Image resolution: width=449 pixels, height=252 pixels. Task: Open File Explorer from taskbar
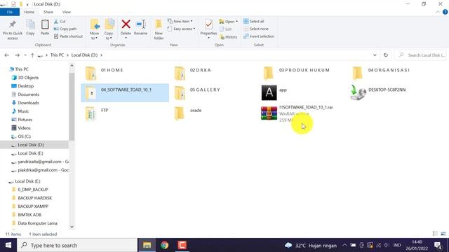pos(147,245)
